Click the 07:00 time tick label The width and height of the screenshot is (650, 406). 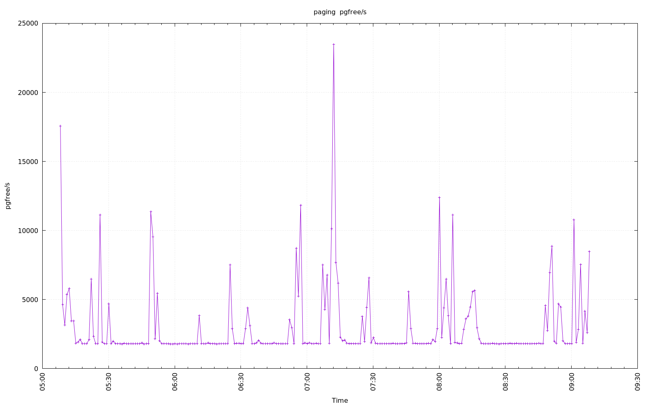tap(307, 382)
